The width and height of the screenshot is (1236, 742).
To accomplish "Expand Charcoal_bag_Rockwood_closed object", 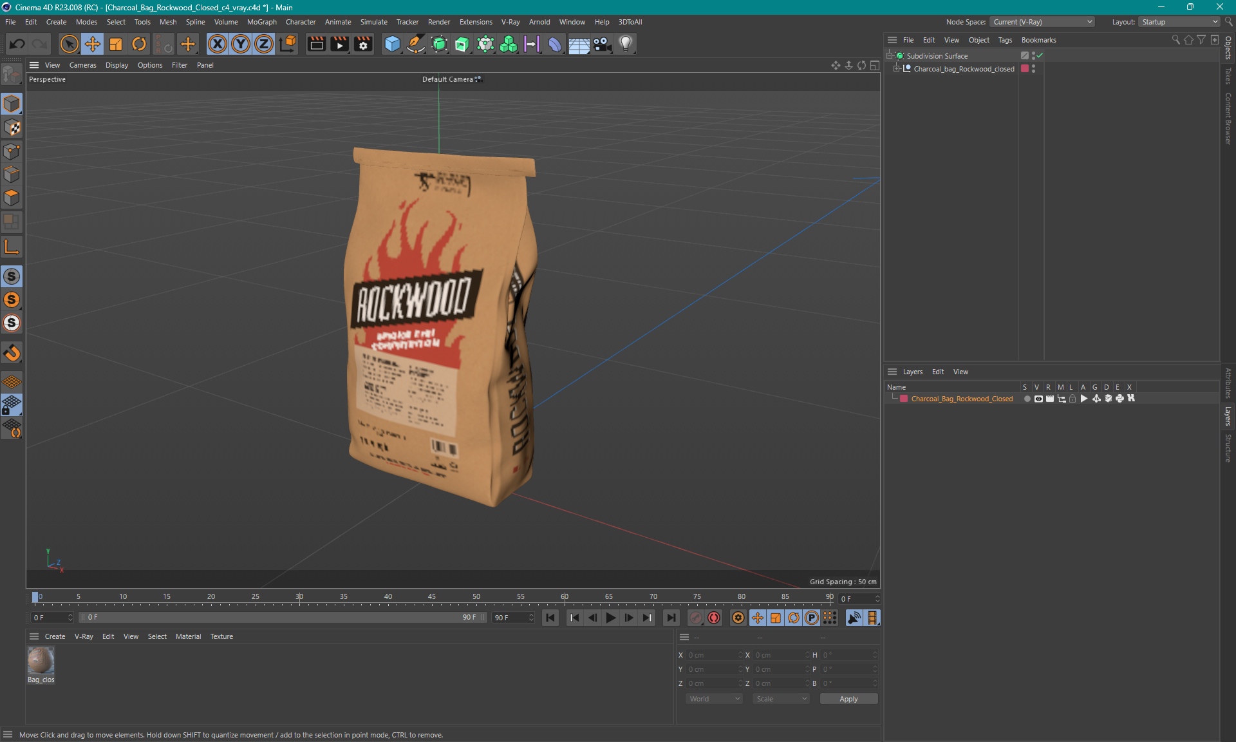I will click(x=897, y=69).
